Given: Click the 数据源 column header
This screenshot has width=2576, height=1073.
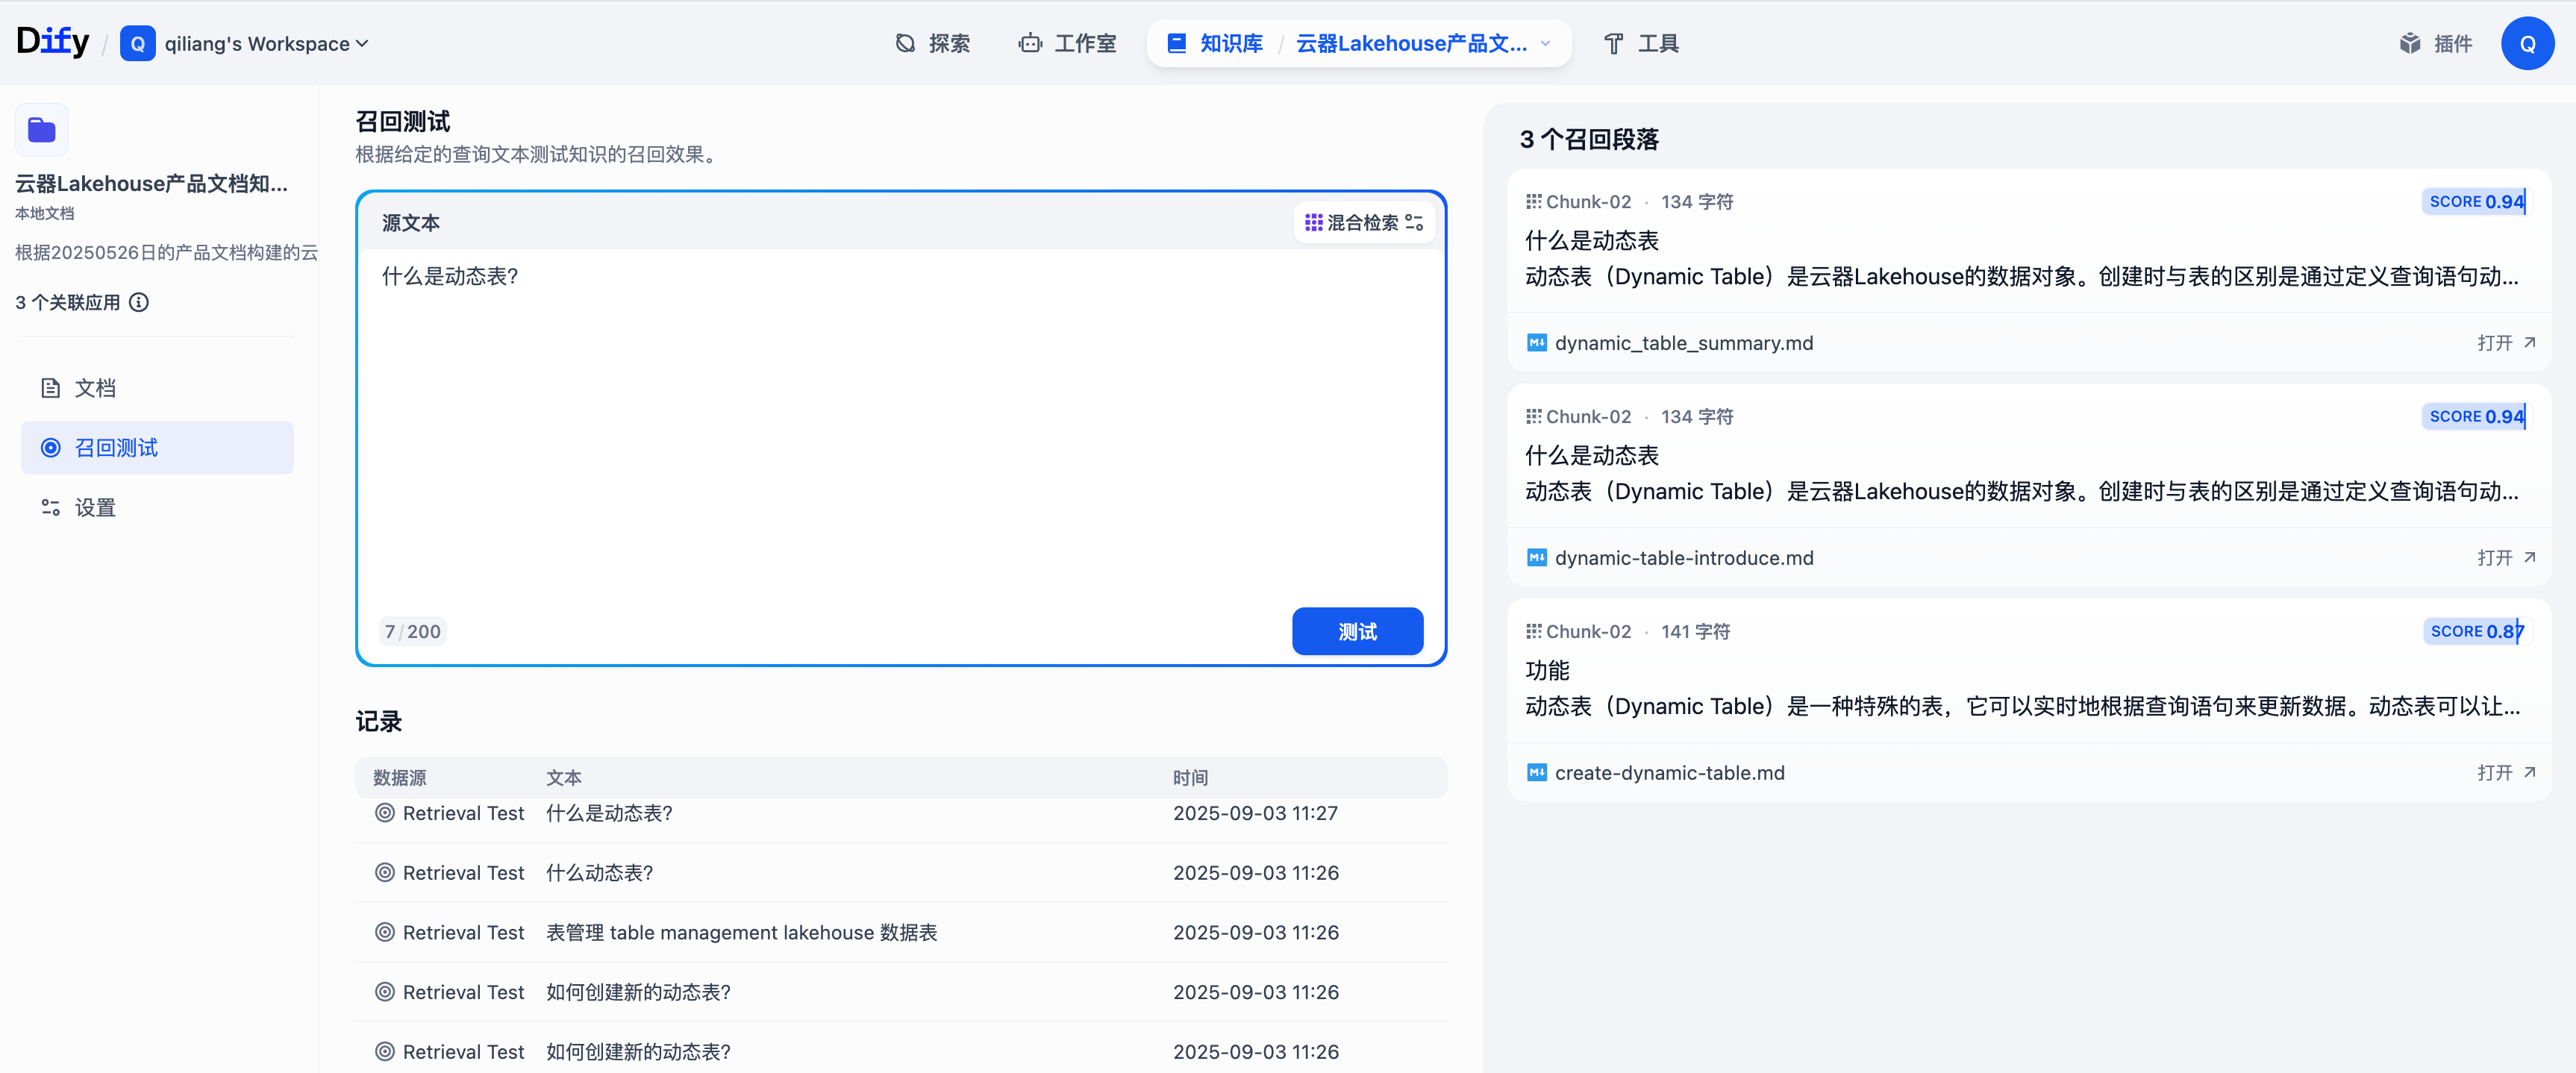Looking at the screenshot, I should (399, 778).
